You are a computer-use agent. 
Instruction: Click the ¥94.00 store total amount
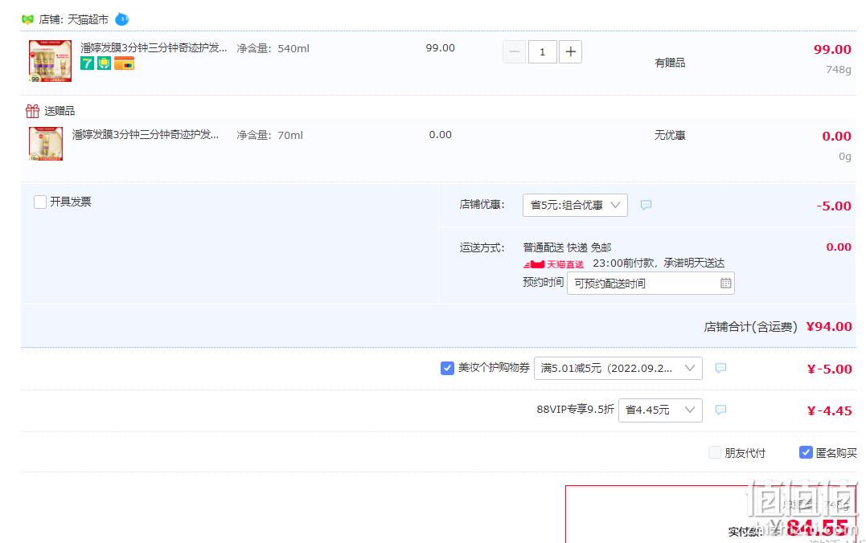tap(829, 327)
